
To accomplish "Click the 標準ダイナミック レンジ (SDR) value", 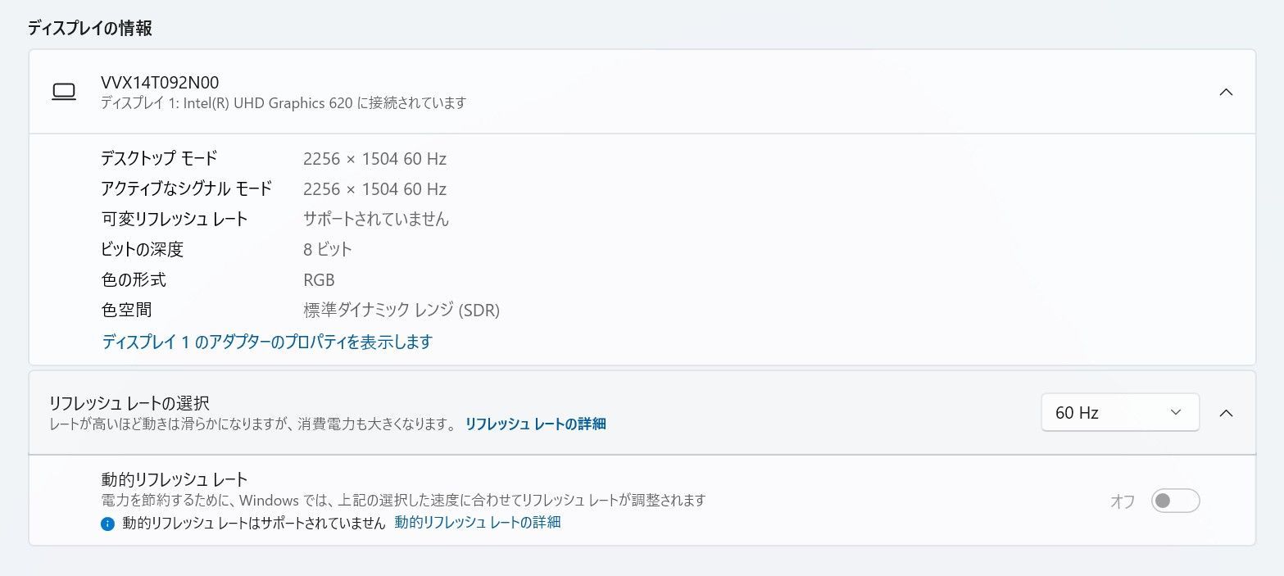I will (x=402, y=310).
